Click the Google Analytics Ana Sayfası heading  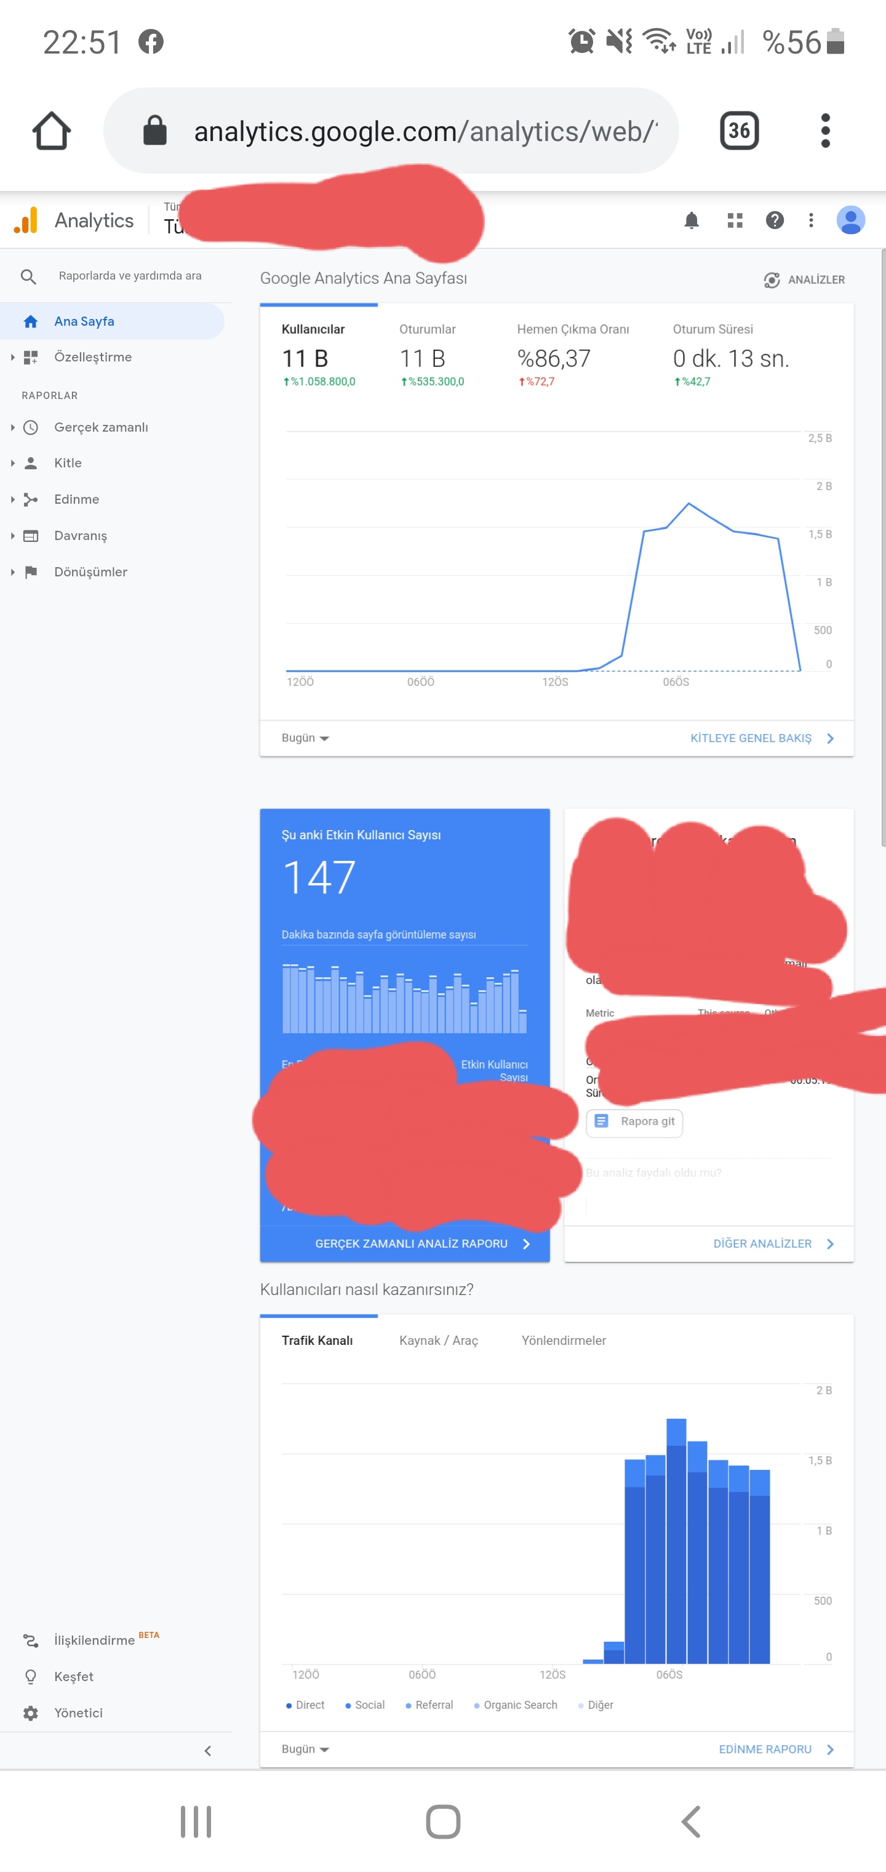[363, 278]
